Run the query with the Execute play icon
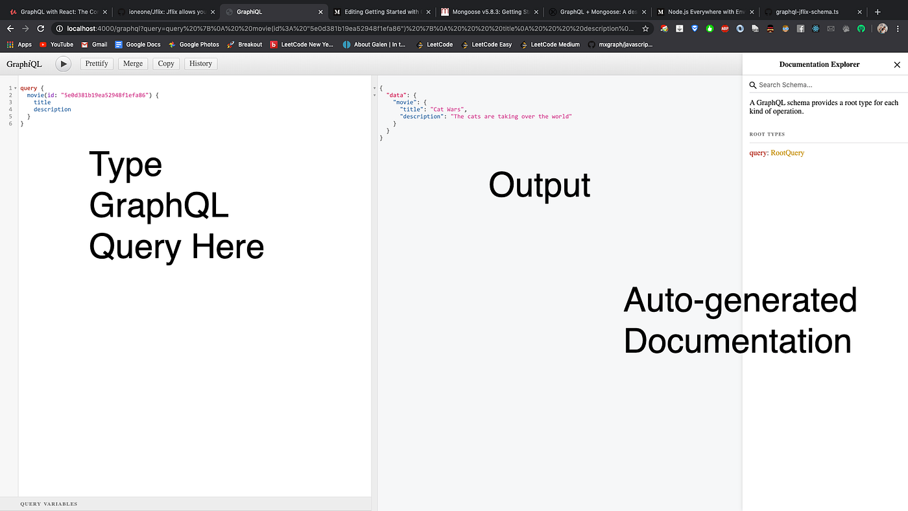Screen dimensions: 908x511 [x=63, y=64]
